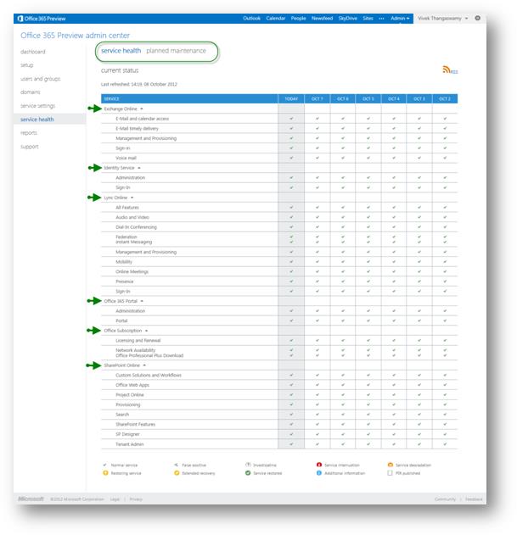The image size is (517, 535).
Task: Click the Investigating legend icon
Action: tap(248, 465)
